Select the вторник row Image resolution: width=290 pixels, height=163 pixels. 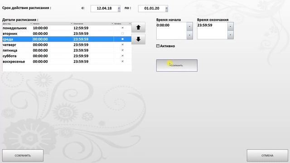[67, 34]
